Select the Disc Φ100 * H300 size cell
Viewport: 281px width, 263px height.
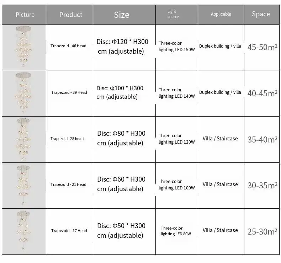(x=120, y=92)
